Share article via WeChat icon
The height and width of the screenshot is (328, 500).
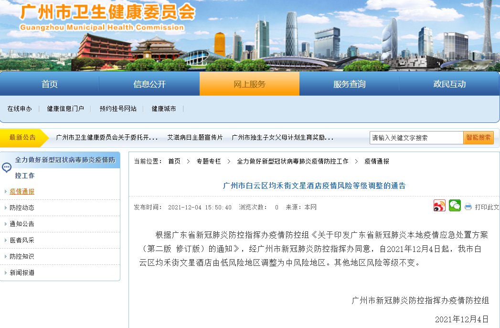tap(455, 206)
